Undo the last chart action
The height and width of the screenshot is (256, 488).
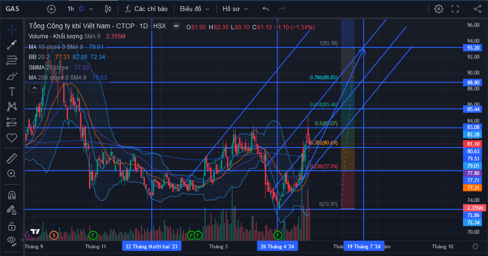[x=266, y=9]
